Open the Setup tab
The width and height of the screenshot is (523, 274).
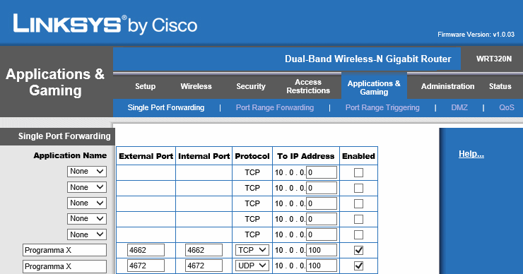pyautogui.click(x=145, y=86)
